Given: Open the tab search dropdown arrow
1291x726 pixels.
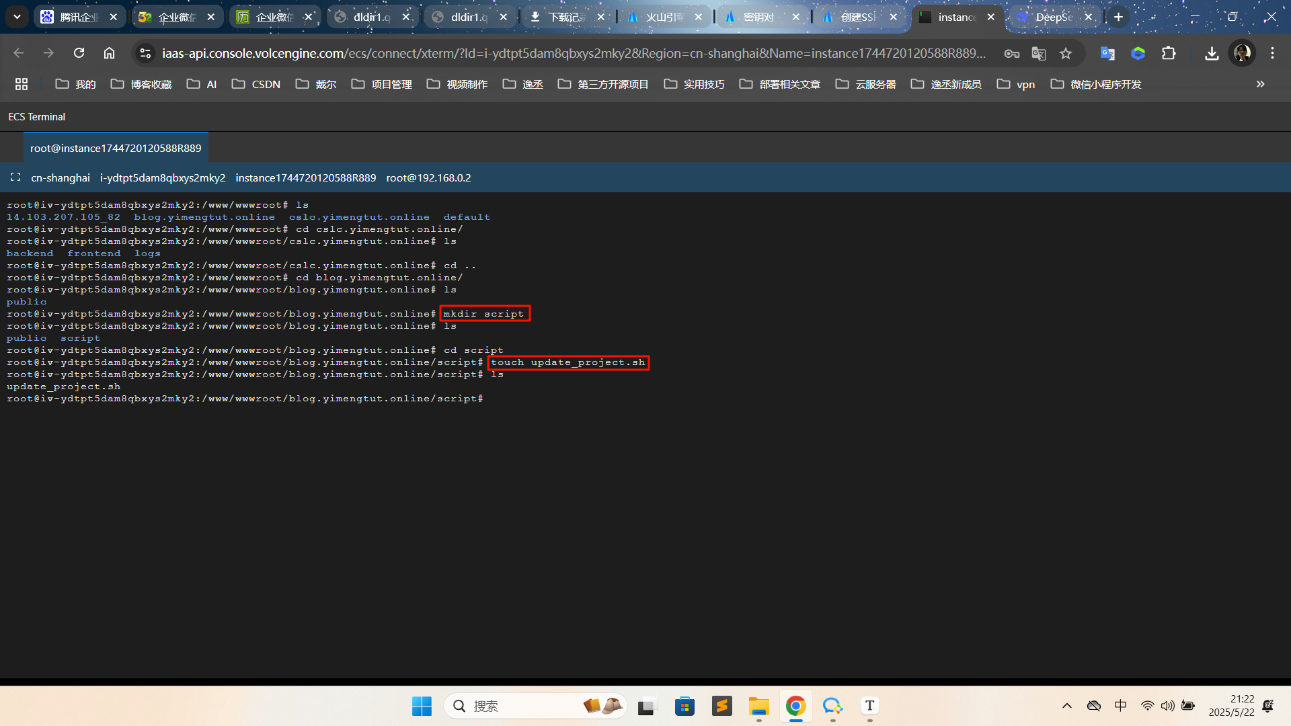Looking at the screenshot, I should (17, 17).
